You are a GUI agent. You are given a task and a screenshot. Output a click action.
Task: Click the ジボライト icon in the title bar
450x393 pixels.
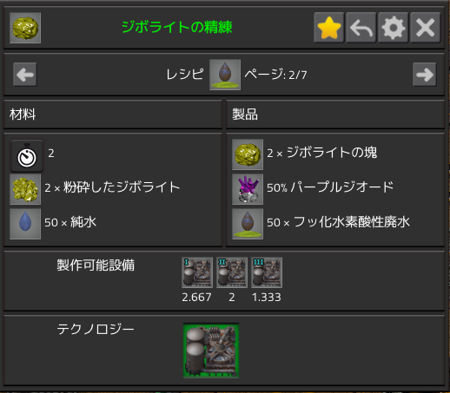coord(25,28)
